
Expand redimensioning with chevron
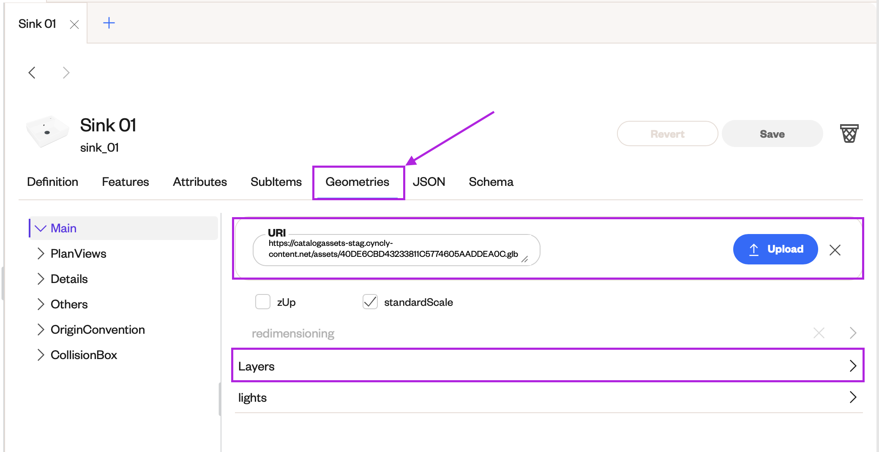tap(853, 333)
